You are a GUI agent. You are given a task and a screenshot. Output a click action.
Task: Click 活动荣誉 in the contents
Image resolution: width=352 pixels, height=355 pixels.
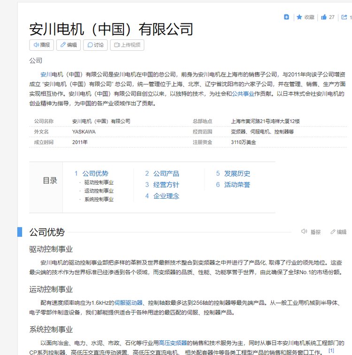[x=237, y=185]
